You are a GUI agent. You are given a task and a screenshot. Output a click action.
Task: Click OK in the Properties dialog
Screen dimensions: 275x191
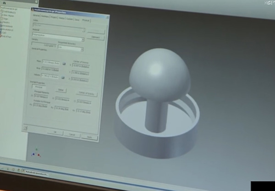pyautogui.click(x=55, y=132)
